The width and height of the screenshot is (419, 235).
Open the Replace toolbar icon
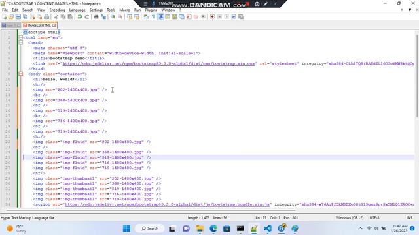pyautogui.click(x=103, y=17)
